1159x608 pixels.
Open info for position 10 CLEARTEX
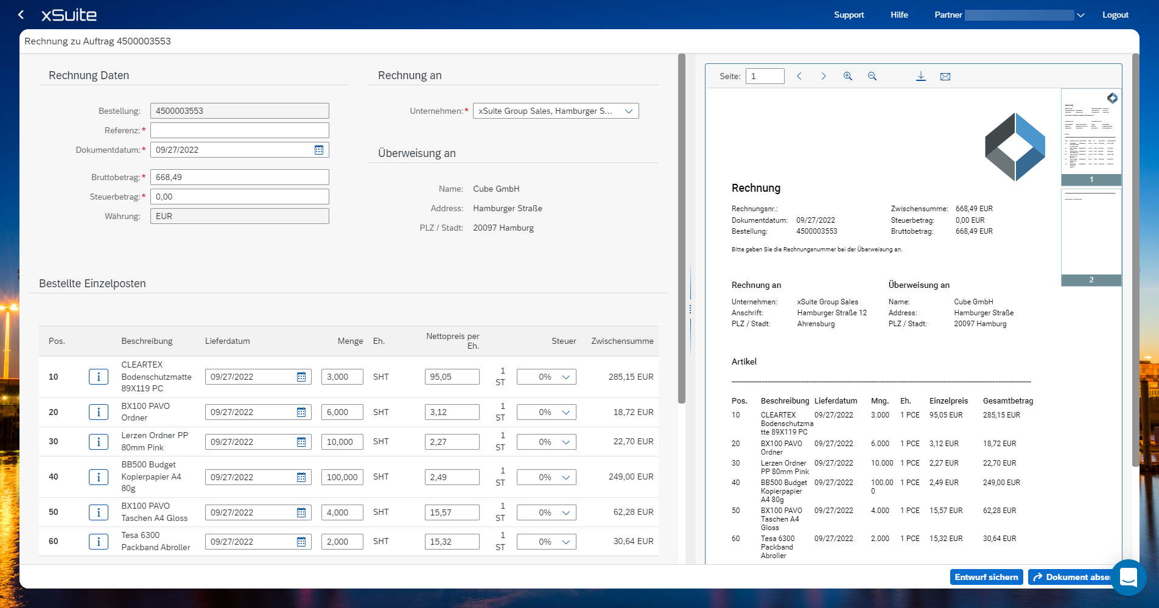(99, 377)
